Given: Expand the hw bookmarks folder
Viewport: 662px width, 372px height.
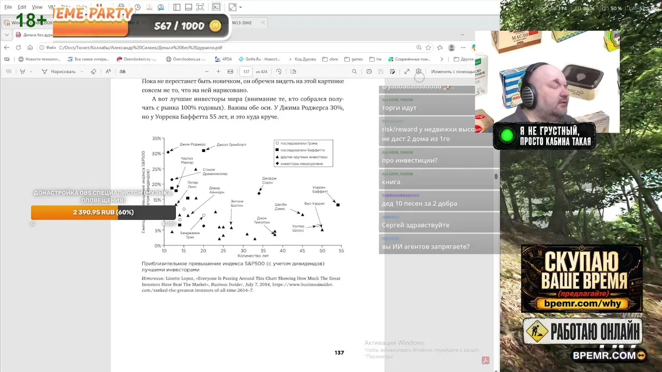Looking at the screenshot, I should [x=375, y=59].
